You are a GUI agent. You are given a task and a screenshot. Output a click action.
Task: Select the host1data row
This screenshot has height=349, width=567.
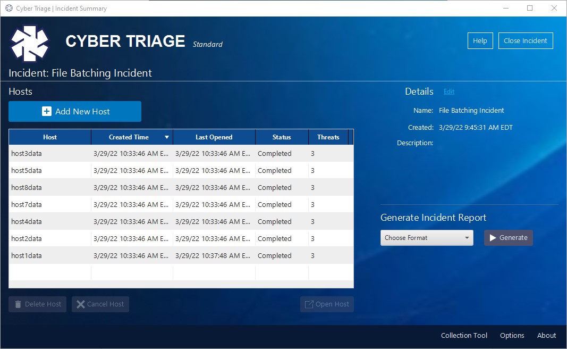point(181,255)
